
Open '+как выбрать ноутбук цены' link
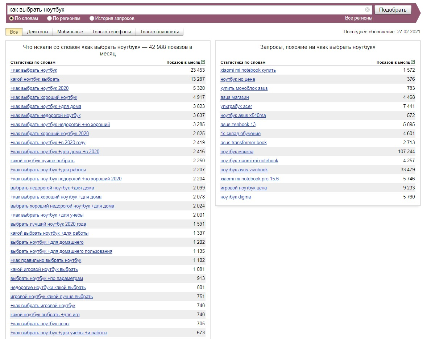pyautogui.click(x=40, y=324)
